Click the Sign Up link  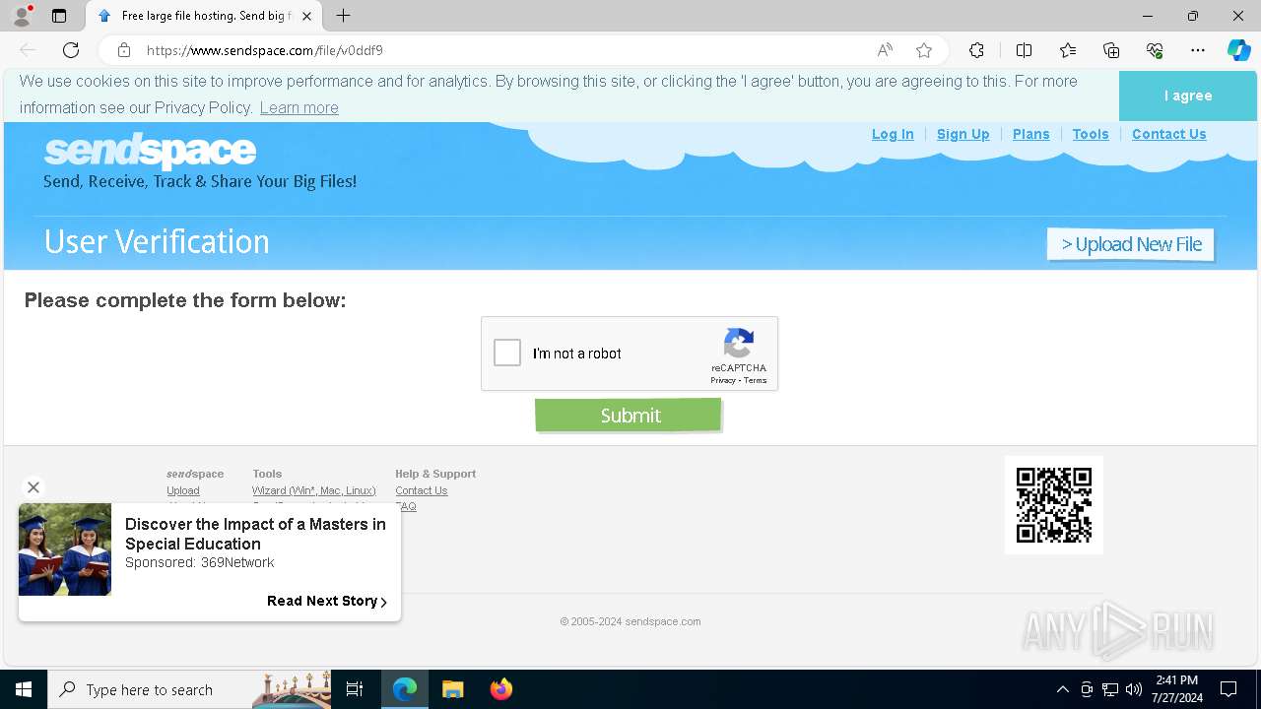click(x=962, y=134)
